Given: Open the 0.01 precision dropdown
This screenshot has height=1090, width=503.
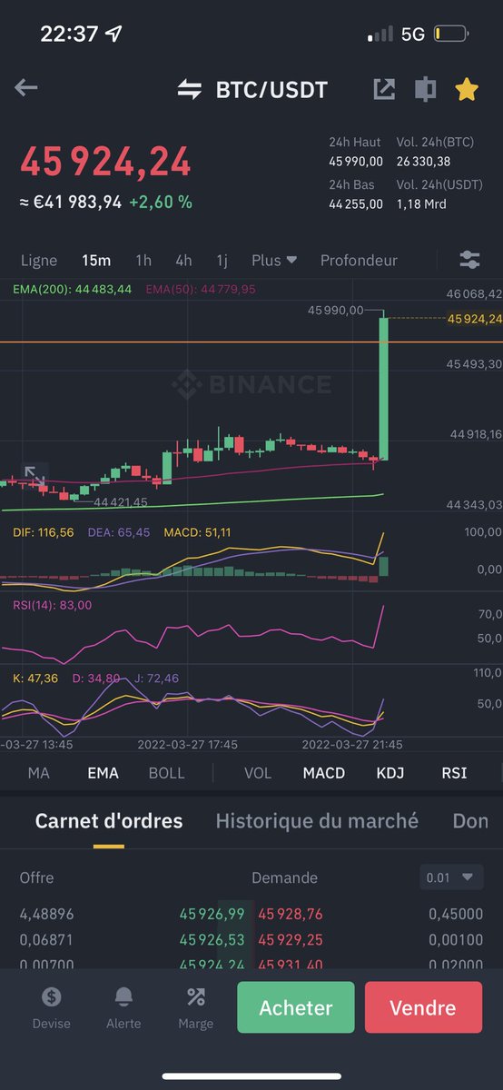Looking at the screenshot, I should click(x=451, y=877).
